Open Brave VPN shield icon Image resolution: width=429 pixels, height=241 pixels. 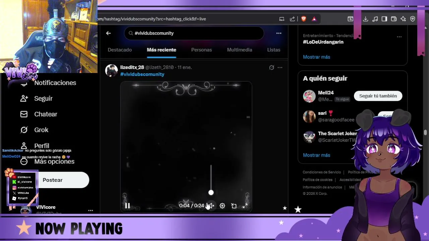click(x=413, y=19)
